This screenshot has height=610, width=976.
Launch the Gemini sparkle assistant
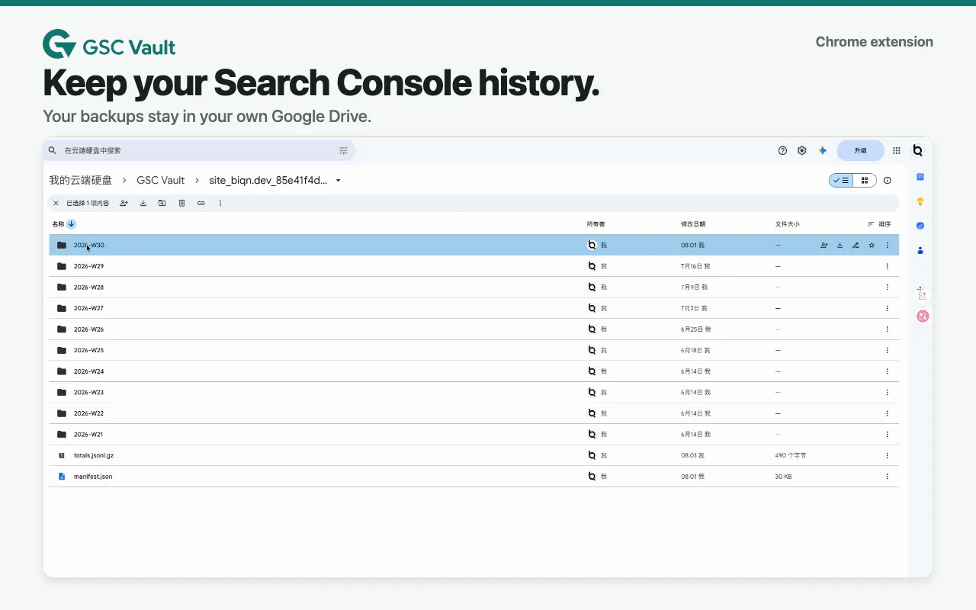tap(823, 151)
